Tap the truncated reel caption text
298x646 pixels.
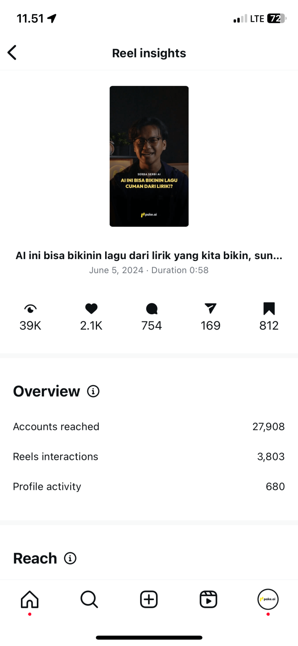point(149,256)
